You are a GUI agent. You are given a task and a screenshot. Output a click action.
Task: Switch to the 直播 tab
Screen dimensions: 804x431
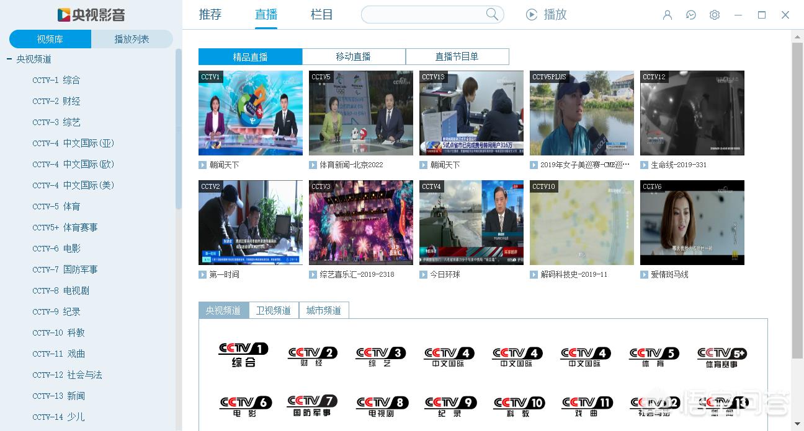pos(266,14)
